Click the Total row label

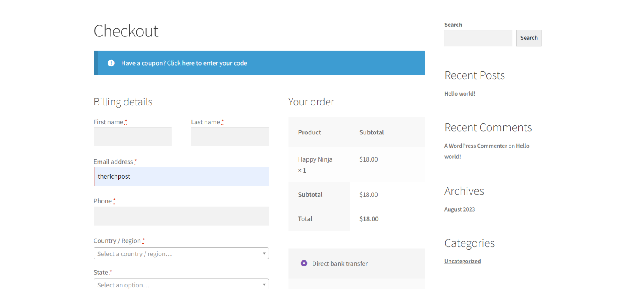305,219
